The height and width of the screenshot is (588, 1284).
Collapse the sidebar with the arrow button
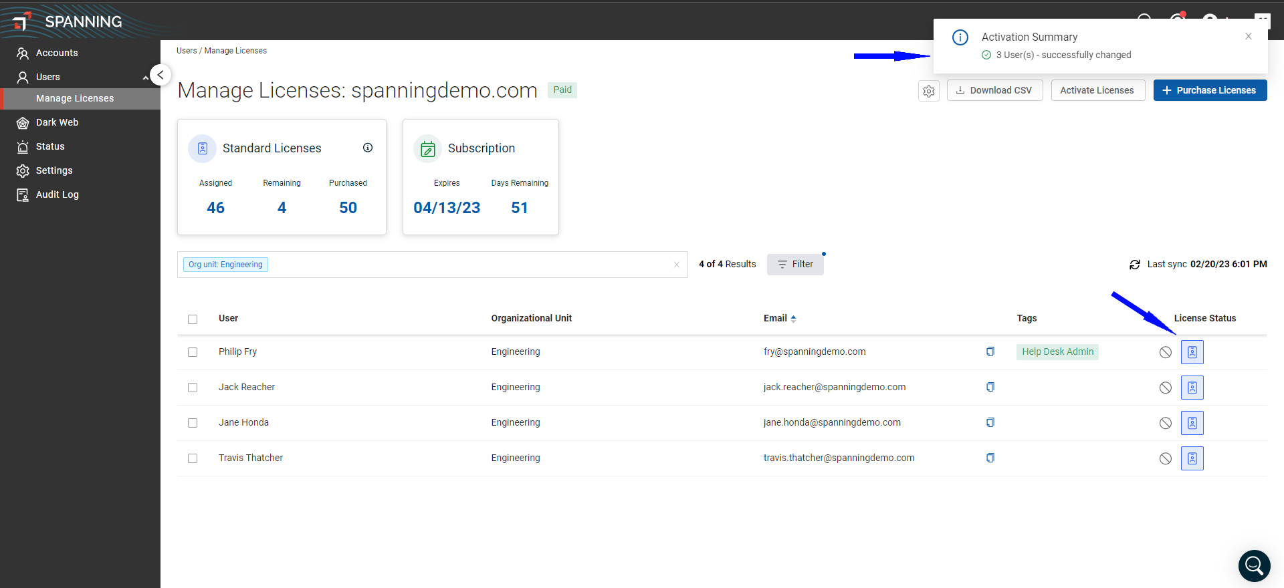click(160, 75)
